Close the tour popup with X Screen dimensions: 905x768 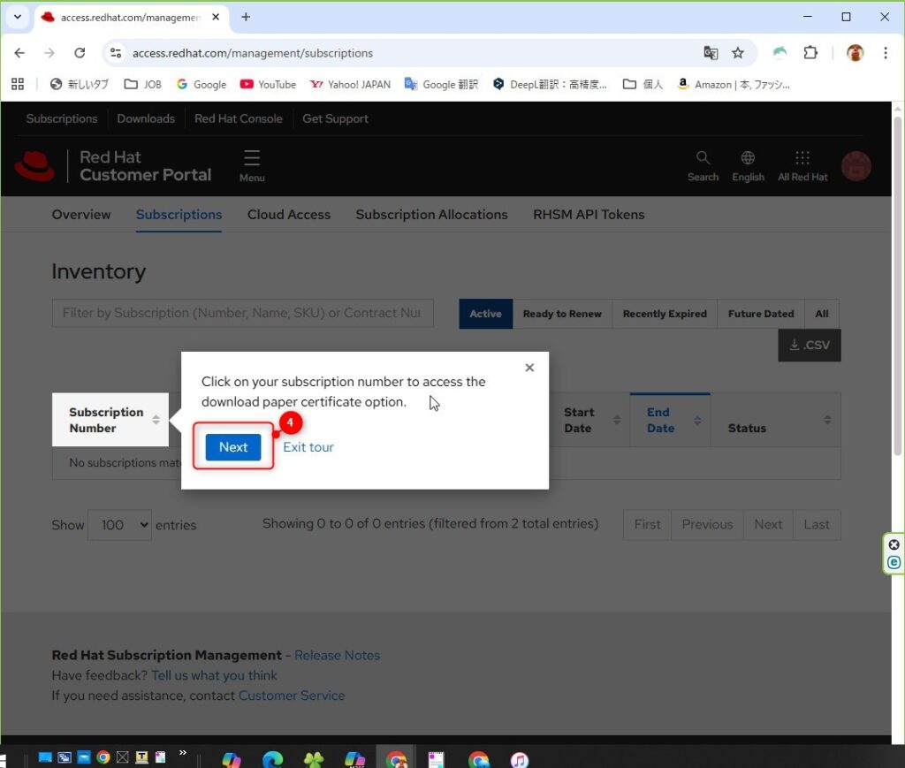[529, 368]
